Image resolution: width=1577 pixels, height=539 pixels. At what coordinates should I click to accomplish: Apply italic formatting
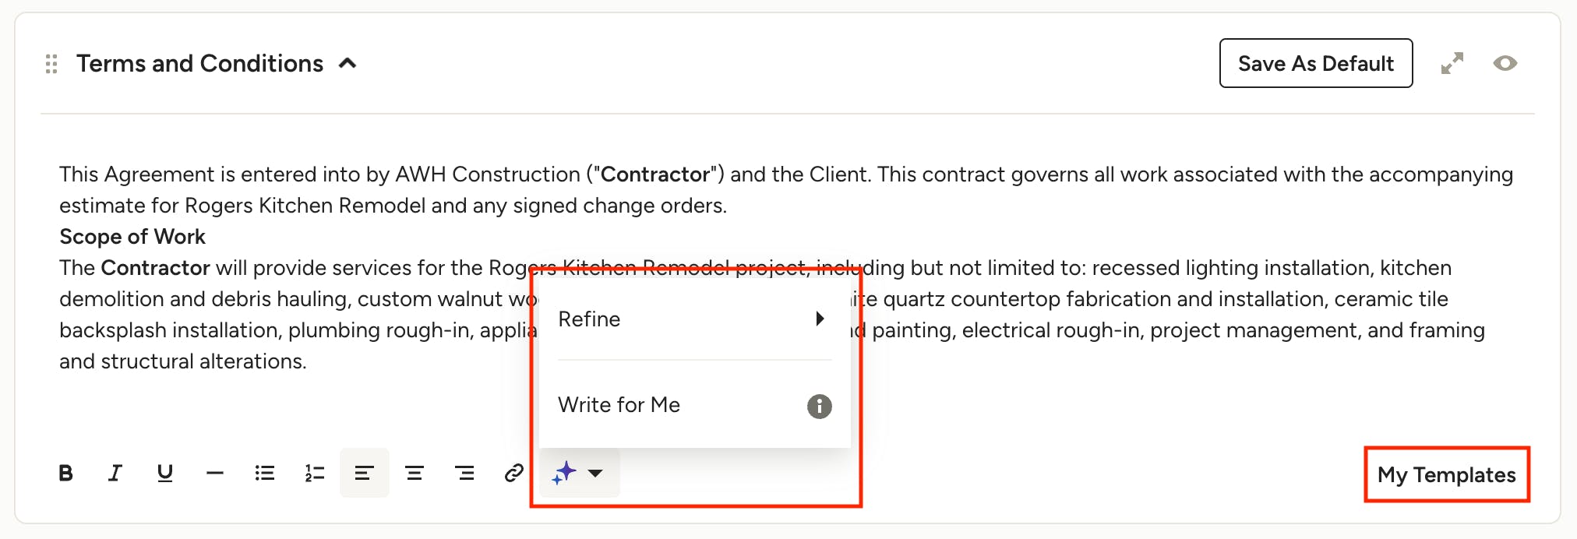pyautogui.click(x=115, y=473)
